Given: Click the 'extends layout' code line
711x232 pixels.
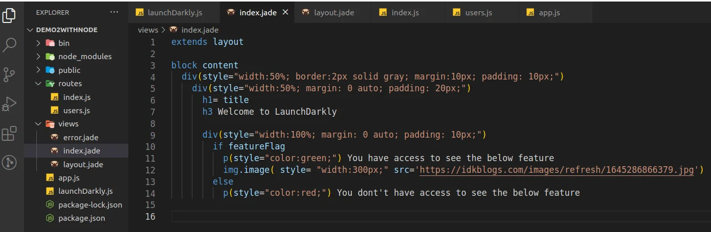Looking at the screenshot, I should (x=207, y=42).
